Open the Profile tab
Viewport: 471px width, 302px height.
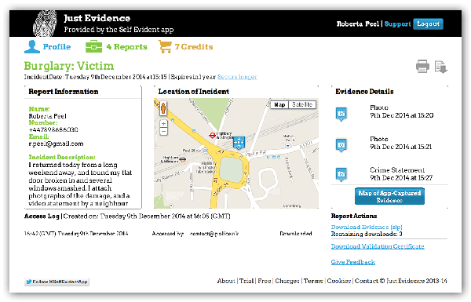tap(47, 47)
